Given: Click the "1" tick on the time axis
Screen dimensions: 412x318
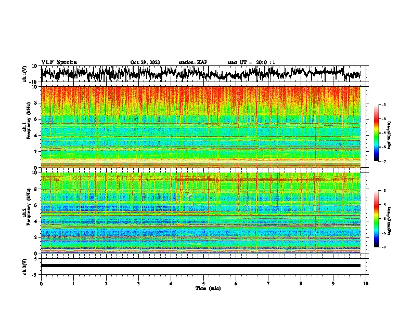Looking at the screenshot, I should click(x=73, y=284).
